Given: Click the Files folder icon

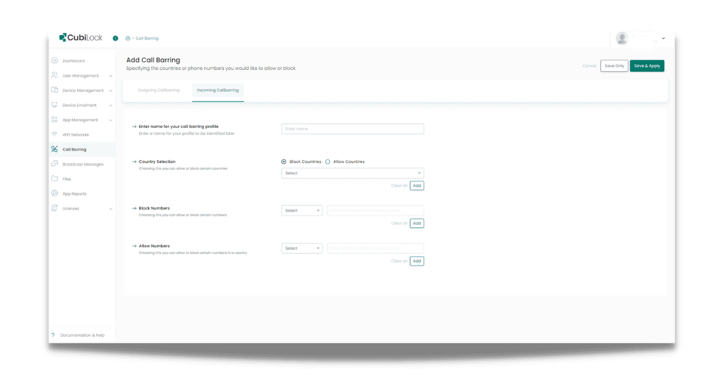Looking at the screenshot, I should 54,179.
